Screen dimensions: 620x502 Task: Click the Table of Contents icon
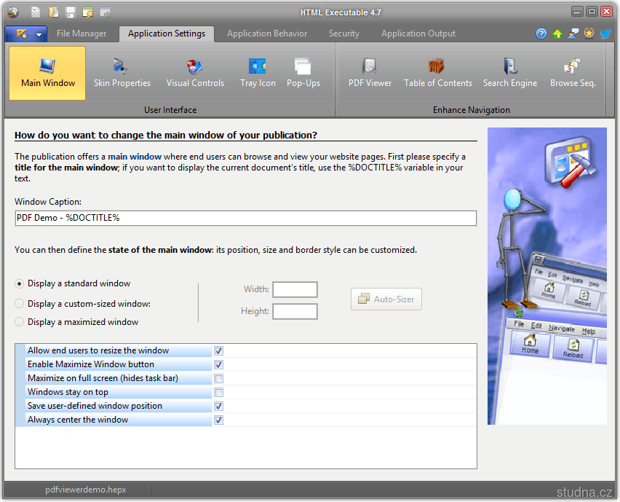(x=437, y=73)
